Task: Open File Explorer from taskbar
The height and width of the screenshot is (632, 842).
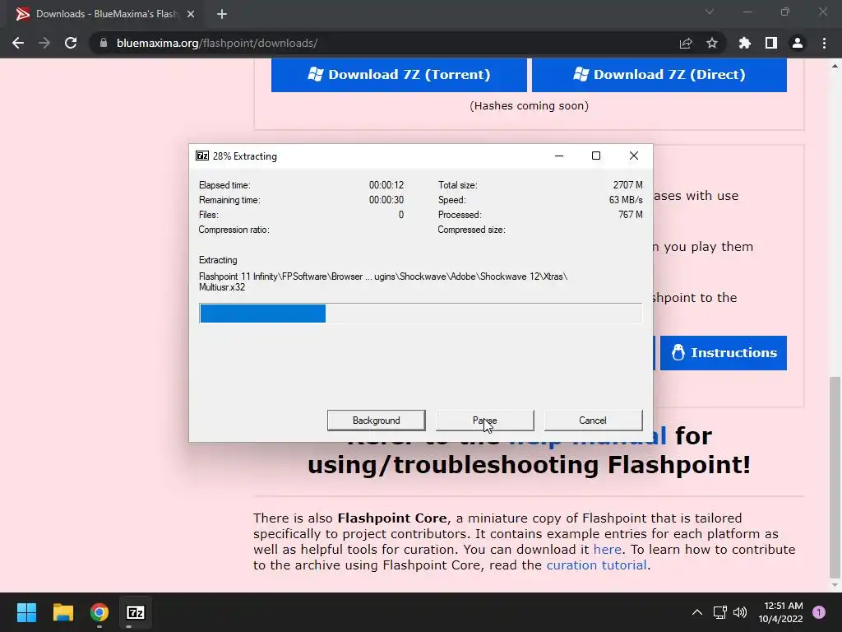Action: (62, 612)
